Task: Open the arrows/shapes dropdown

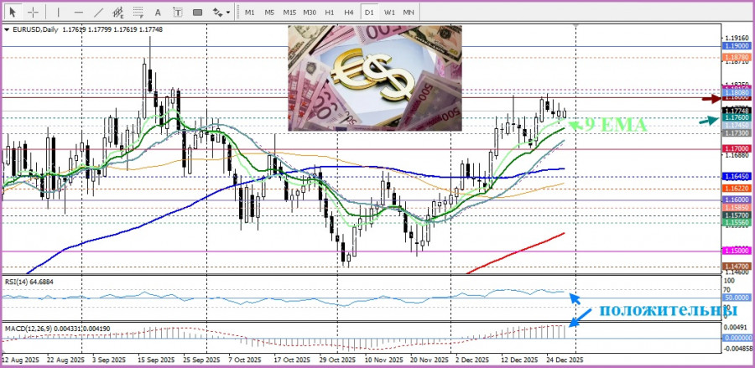Action: (220, 13)
